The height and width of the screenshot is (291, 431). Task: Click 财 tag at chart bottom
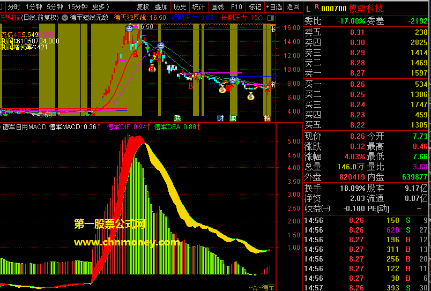(x=220, y=118)
